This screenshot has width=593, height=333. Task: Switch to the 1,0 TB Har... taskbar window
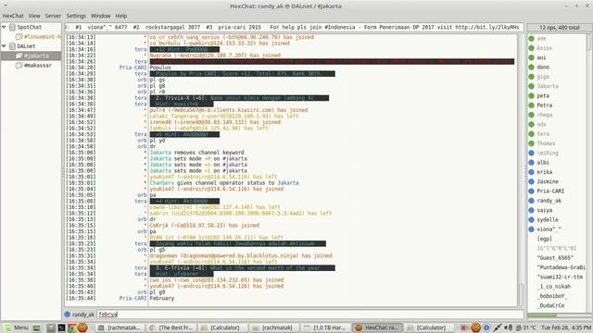point(324,327)
